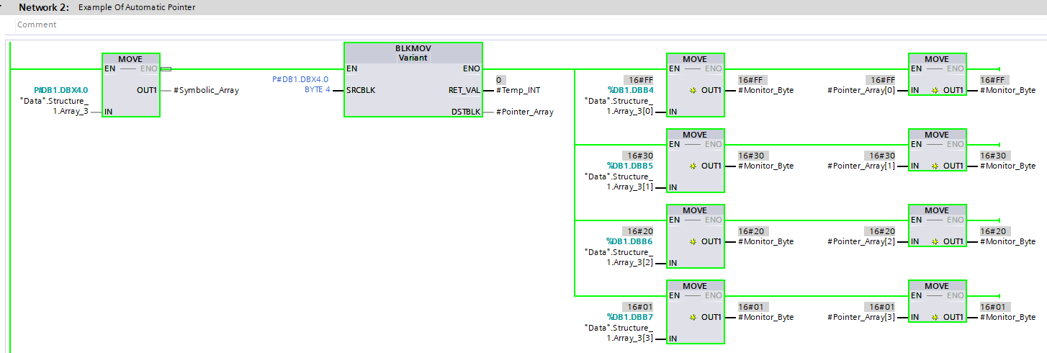Image resolution: width=1047 pixels, height=353 pixels.
Task: Click the star icon in the %DB1.DBB5 MOVE block
Action: (x=693, y=166)
